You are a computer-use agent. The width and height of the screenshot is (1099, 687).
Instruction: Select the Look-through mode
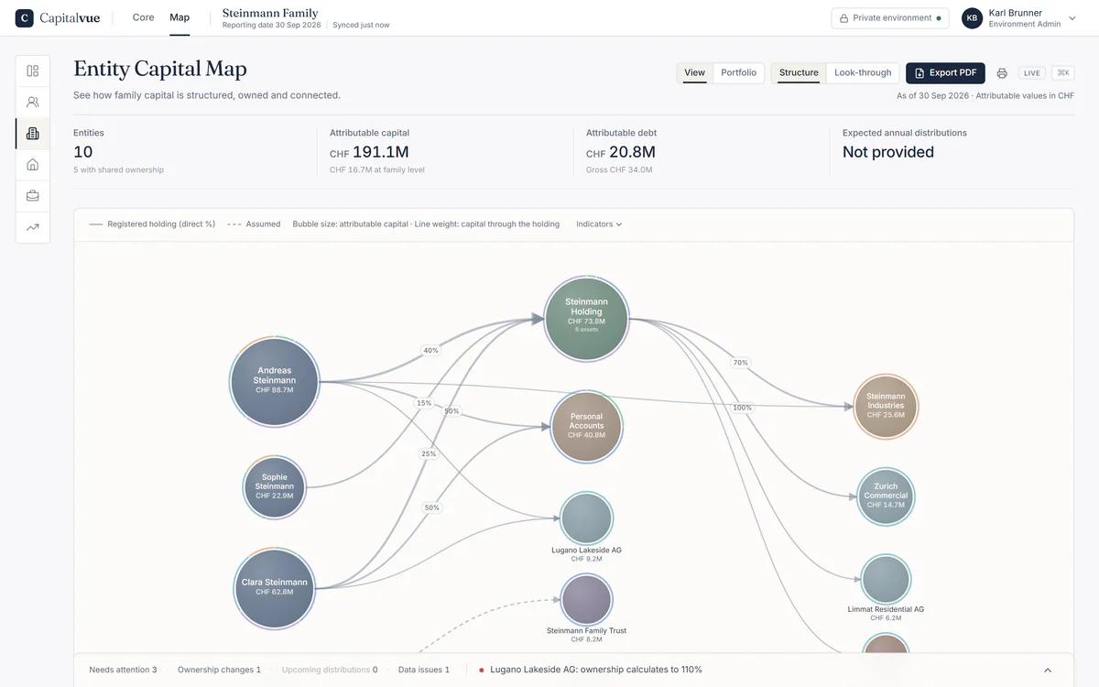pos(863,73)
